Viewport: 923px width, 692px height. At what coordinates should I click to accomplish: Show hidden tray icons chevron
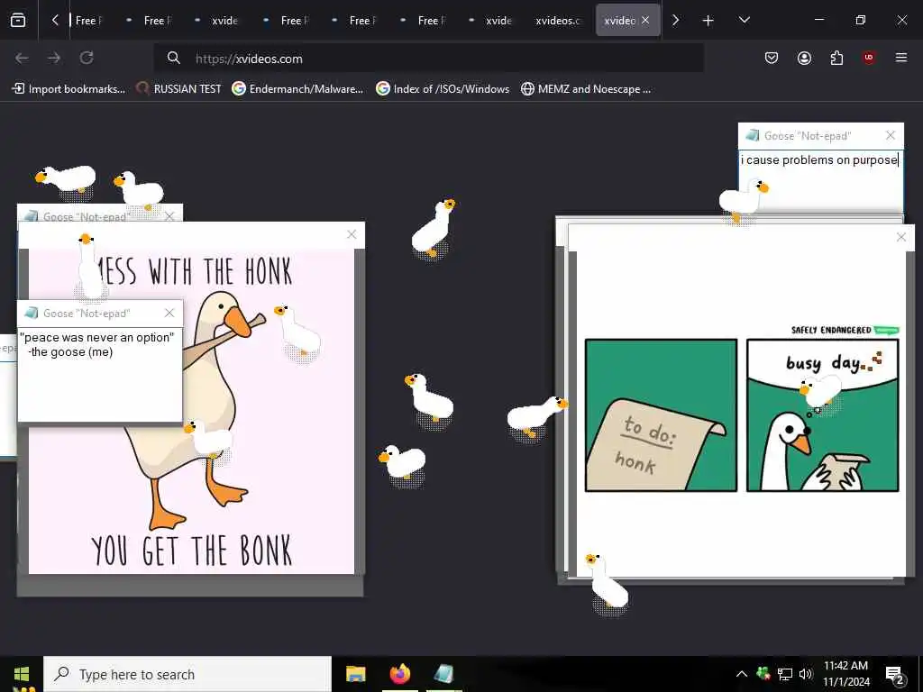coord(742,674)
